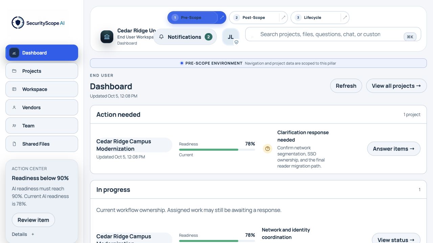Click the Action needed readiness progress bar

pos(217,150)
